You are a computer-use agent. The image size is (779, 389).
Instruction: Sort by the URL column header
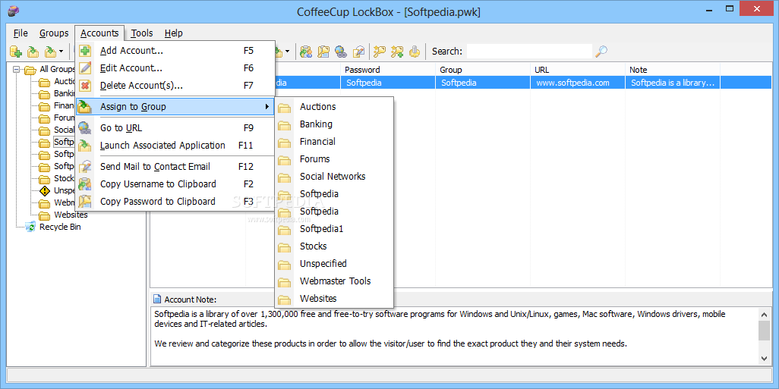click(577, 70)
